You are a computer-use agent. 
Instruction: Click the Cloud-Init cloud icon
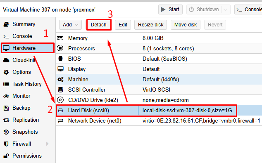(x=6, y=60)
